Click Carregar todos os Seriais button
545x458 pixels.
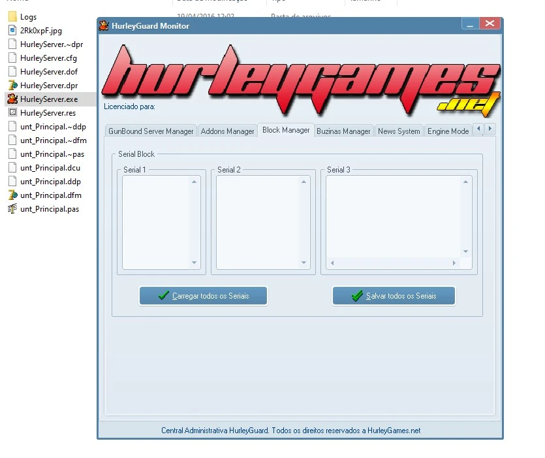(x=204, y=296)
